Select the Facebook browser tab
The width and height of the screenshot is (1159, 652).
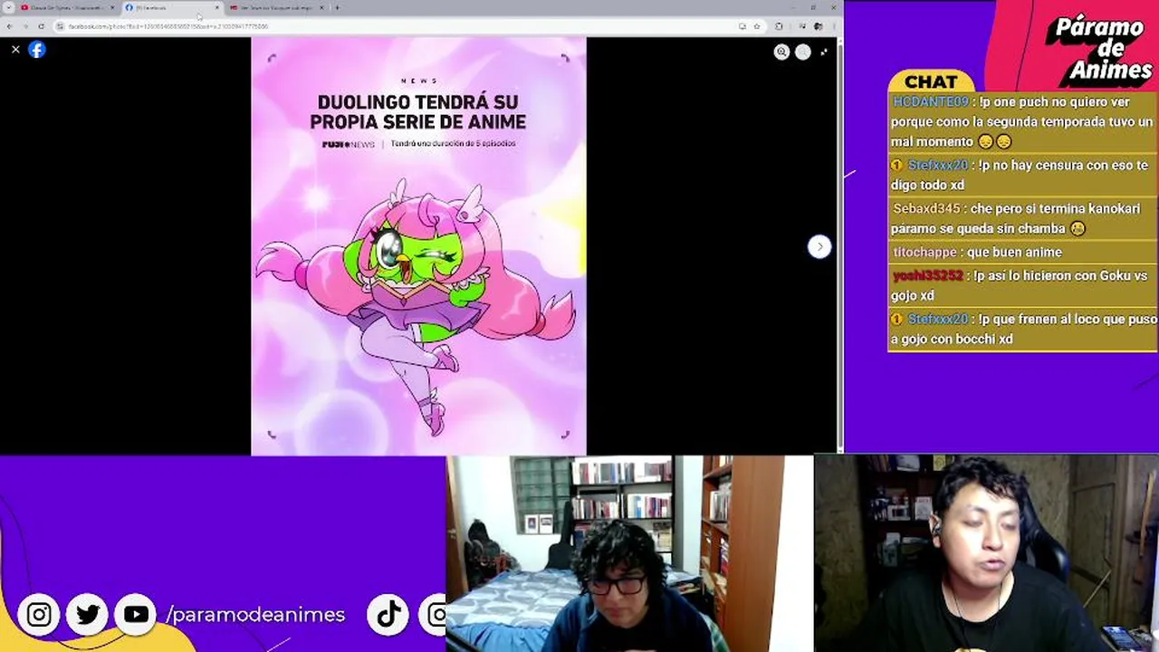[172, 8]
